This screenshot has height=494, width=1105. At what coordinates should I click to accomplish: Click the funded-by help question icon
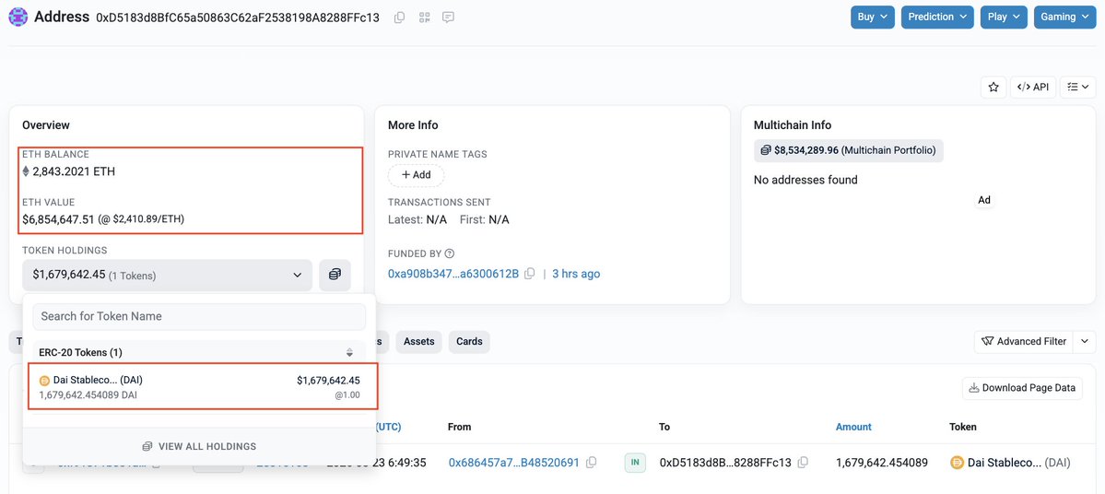tap(450, 253)
